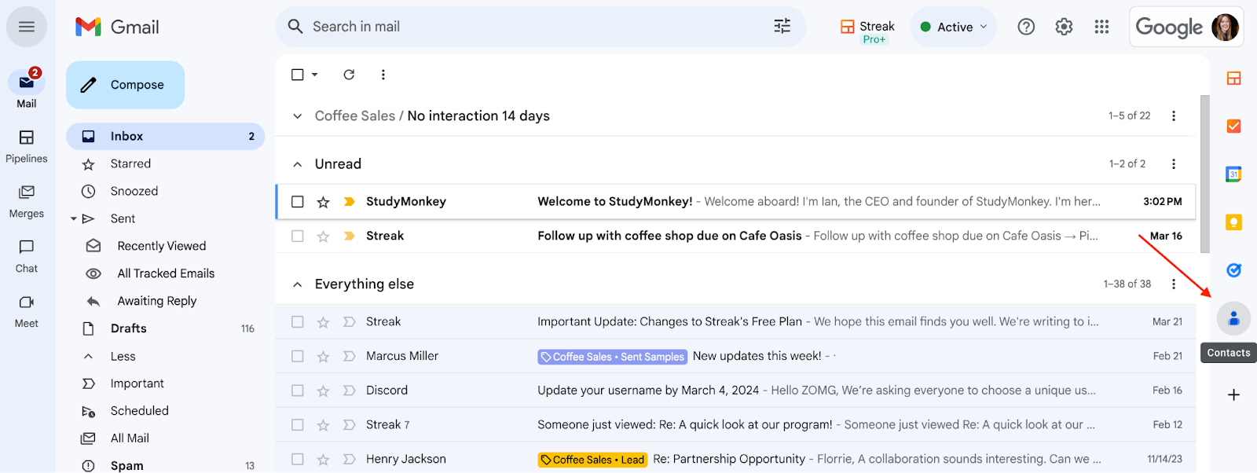The height and width of the screenshot is (473, 1257).
Task: Click the Coffee Sales Lead label
Action: pos(592,460)
